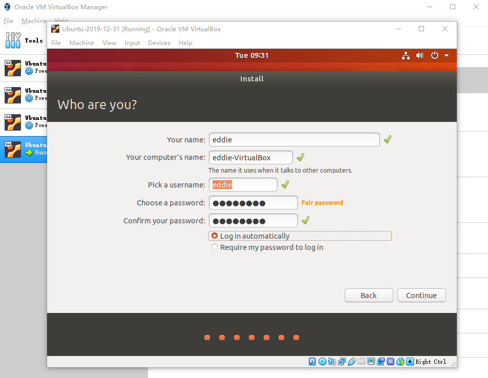Click the keyboard capture arrow icon

[x=410, y=361]
